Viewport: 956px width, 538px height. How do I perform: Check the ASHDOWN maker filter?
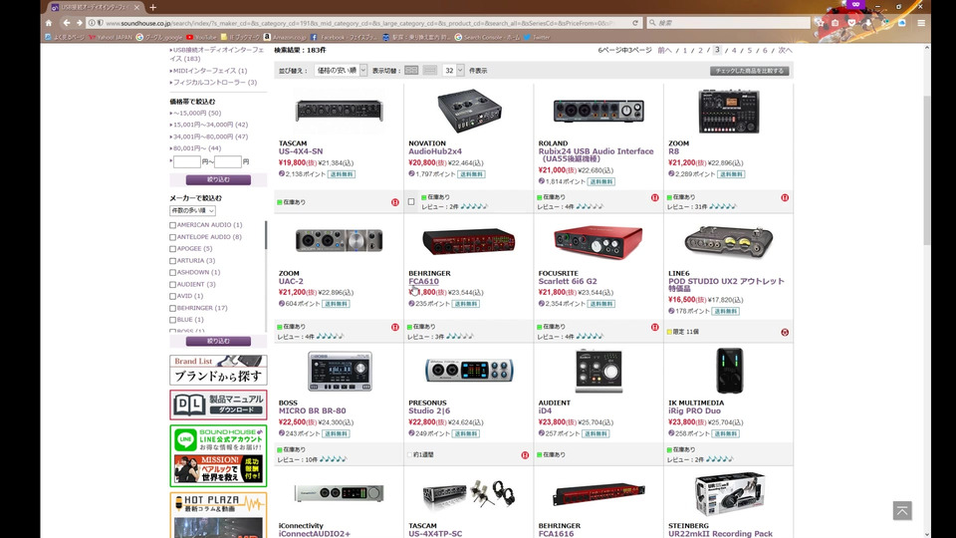tap(172, 273)
